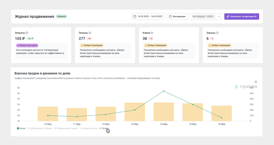Click the calendar icon in date range
The height and width of the screenshot is (145, 274).
[135, 17]
